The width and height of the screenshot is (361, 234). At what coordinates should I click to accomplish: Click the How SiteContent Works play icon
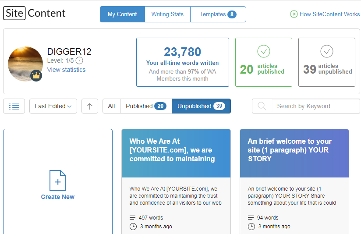294,14
